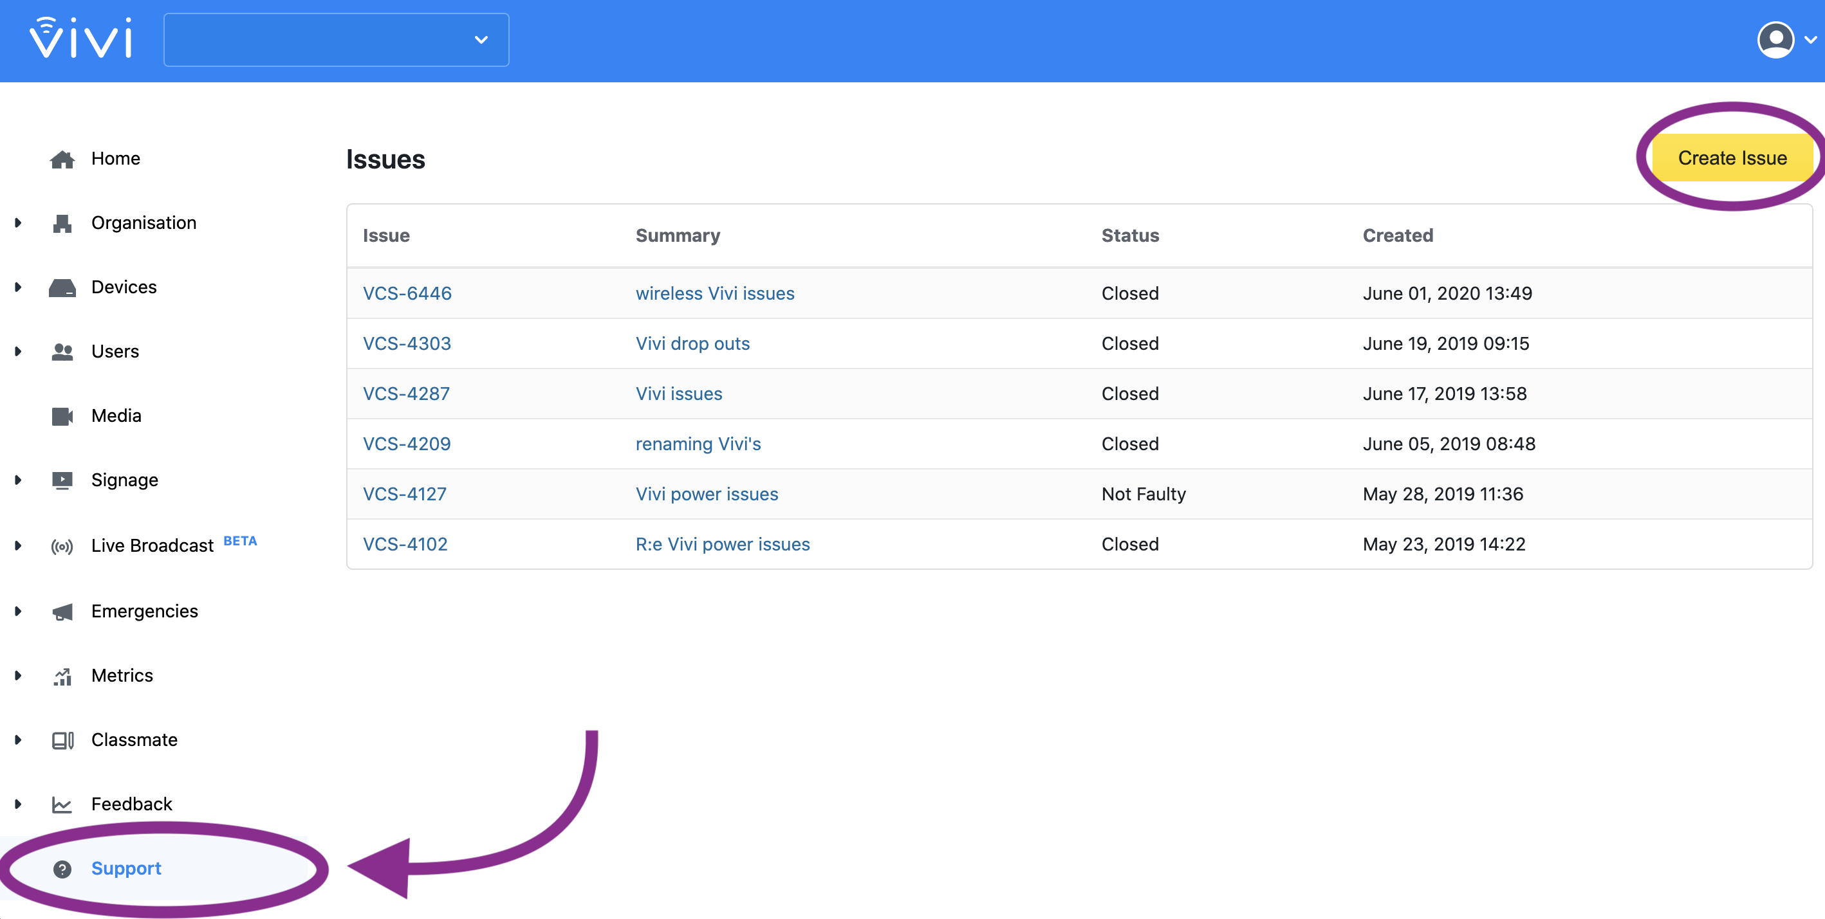Open the 'Vivi issues' summary link
1825x919 pixels.
[x=679, y=394]
